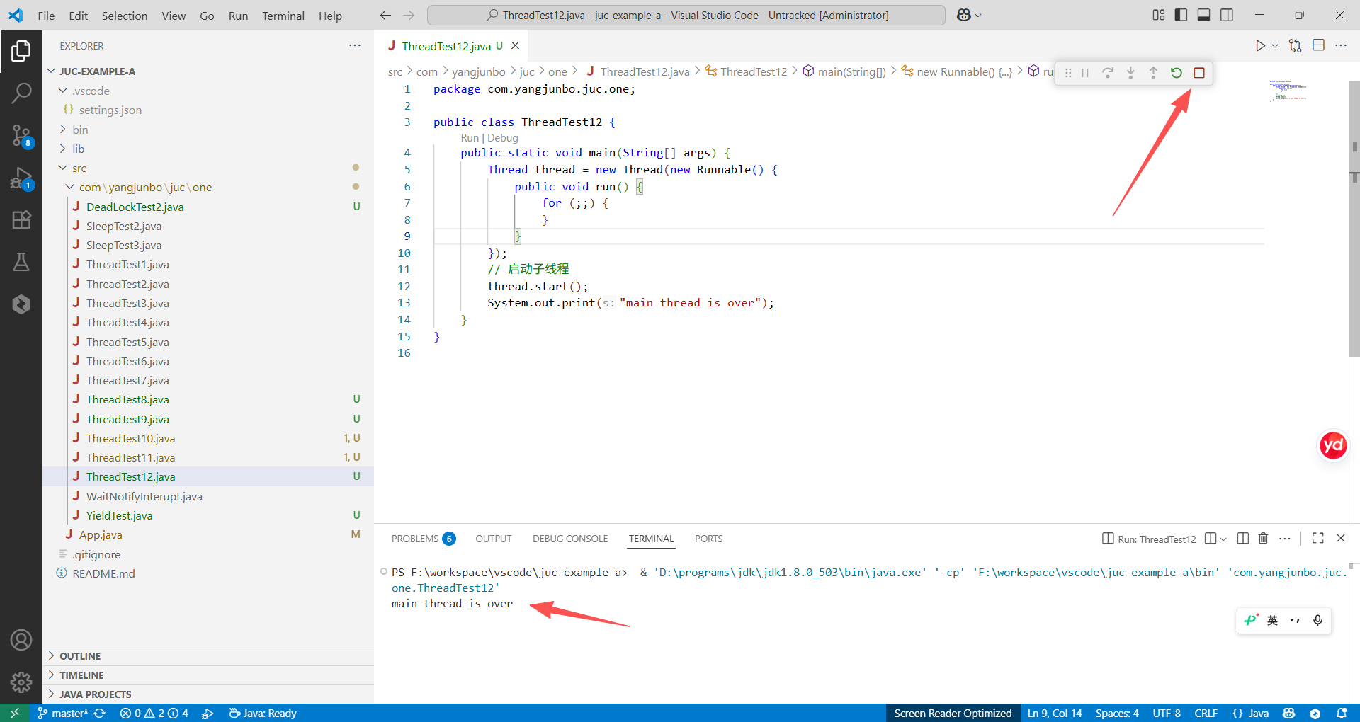Pause execution in debug toolbar

pos(1085,73)
